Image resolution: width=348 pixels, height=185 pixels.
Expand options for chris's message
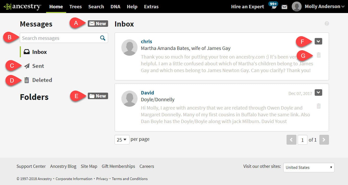click(318, 41)
